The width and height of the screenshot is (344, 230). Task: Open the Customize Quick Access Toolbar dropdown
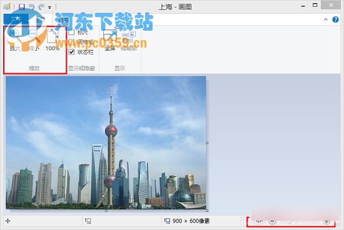50,8
